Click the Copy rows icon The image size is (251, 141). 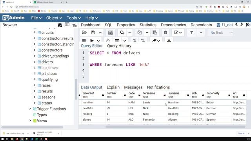(x=140, y=33)
